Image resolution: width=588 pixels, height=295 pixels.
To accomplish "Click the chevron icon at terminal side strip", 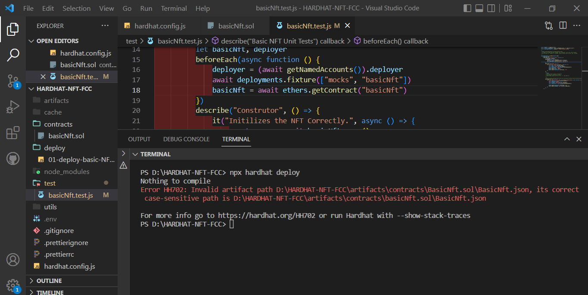I will tap(123, 153).
